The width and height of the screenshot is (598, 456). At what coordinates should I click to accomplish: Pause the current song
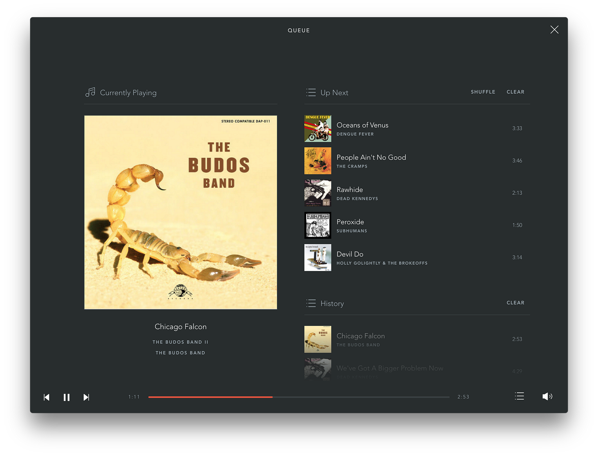[67, 397]
